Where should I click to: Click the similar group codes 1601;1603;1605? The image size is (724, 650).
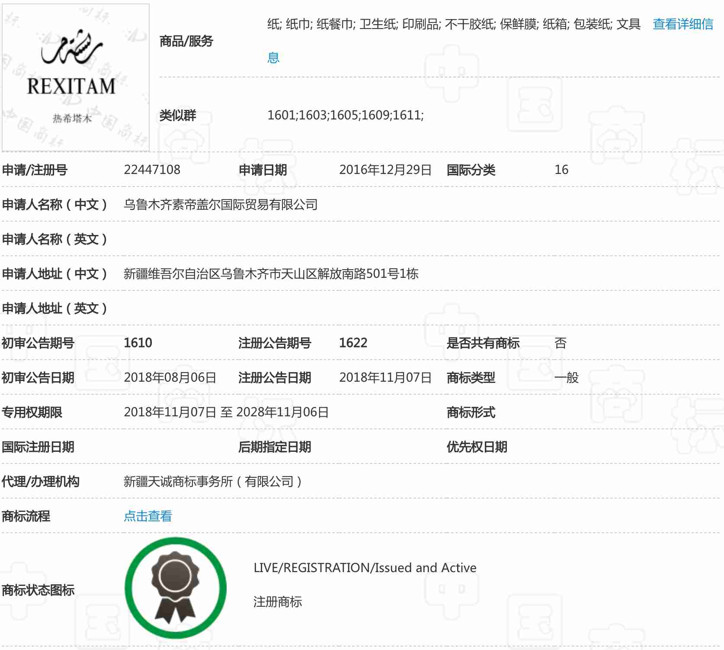coord(345,115)
